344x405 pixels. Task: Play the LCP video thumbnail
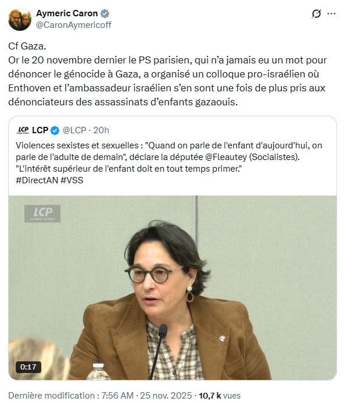click(173, 287)
